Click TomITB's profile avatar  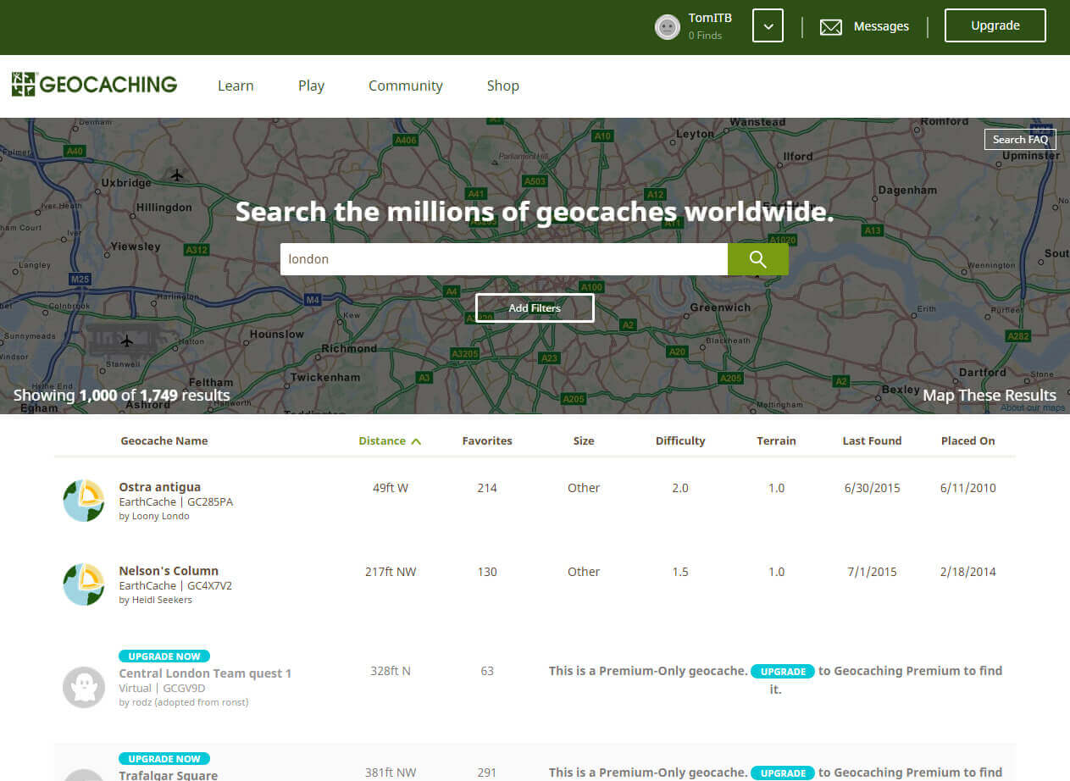(667, 26)
